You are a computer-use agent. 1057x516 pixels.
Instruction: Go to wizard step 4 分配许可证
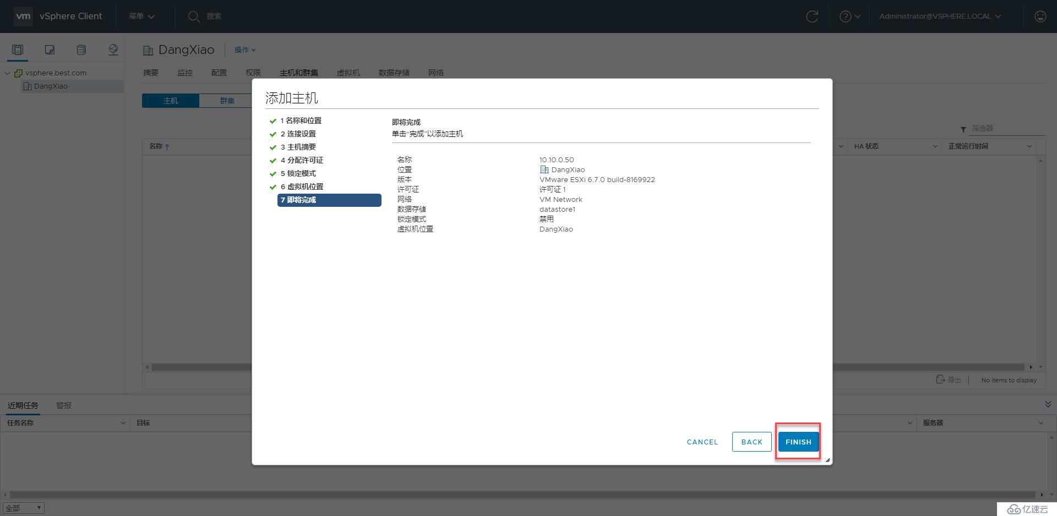click(302, 161)
